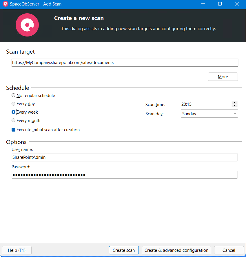Click the dialog description sentence in header
246x257 pixels.
[139, 29]
